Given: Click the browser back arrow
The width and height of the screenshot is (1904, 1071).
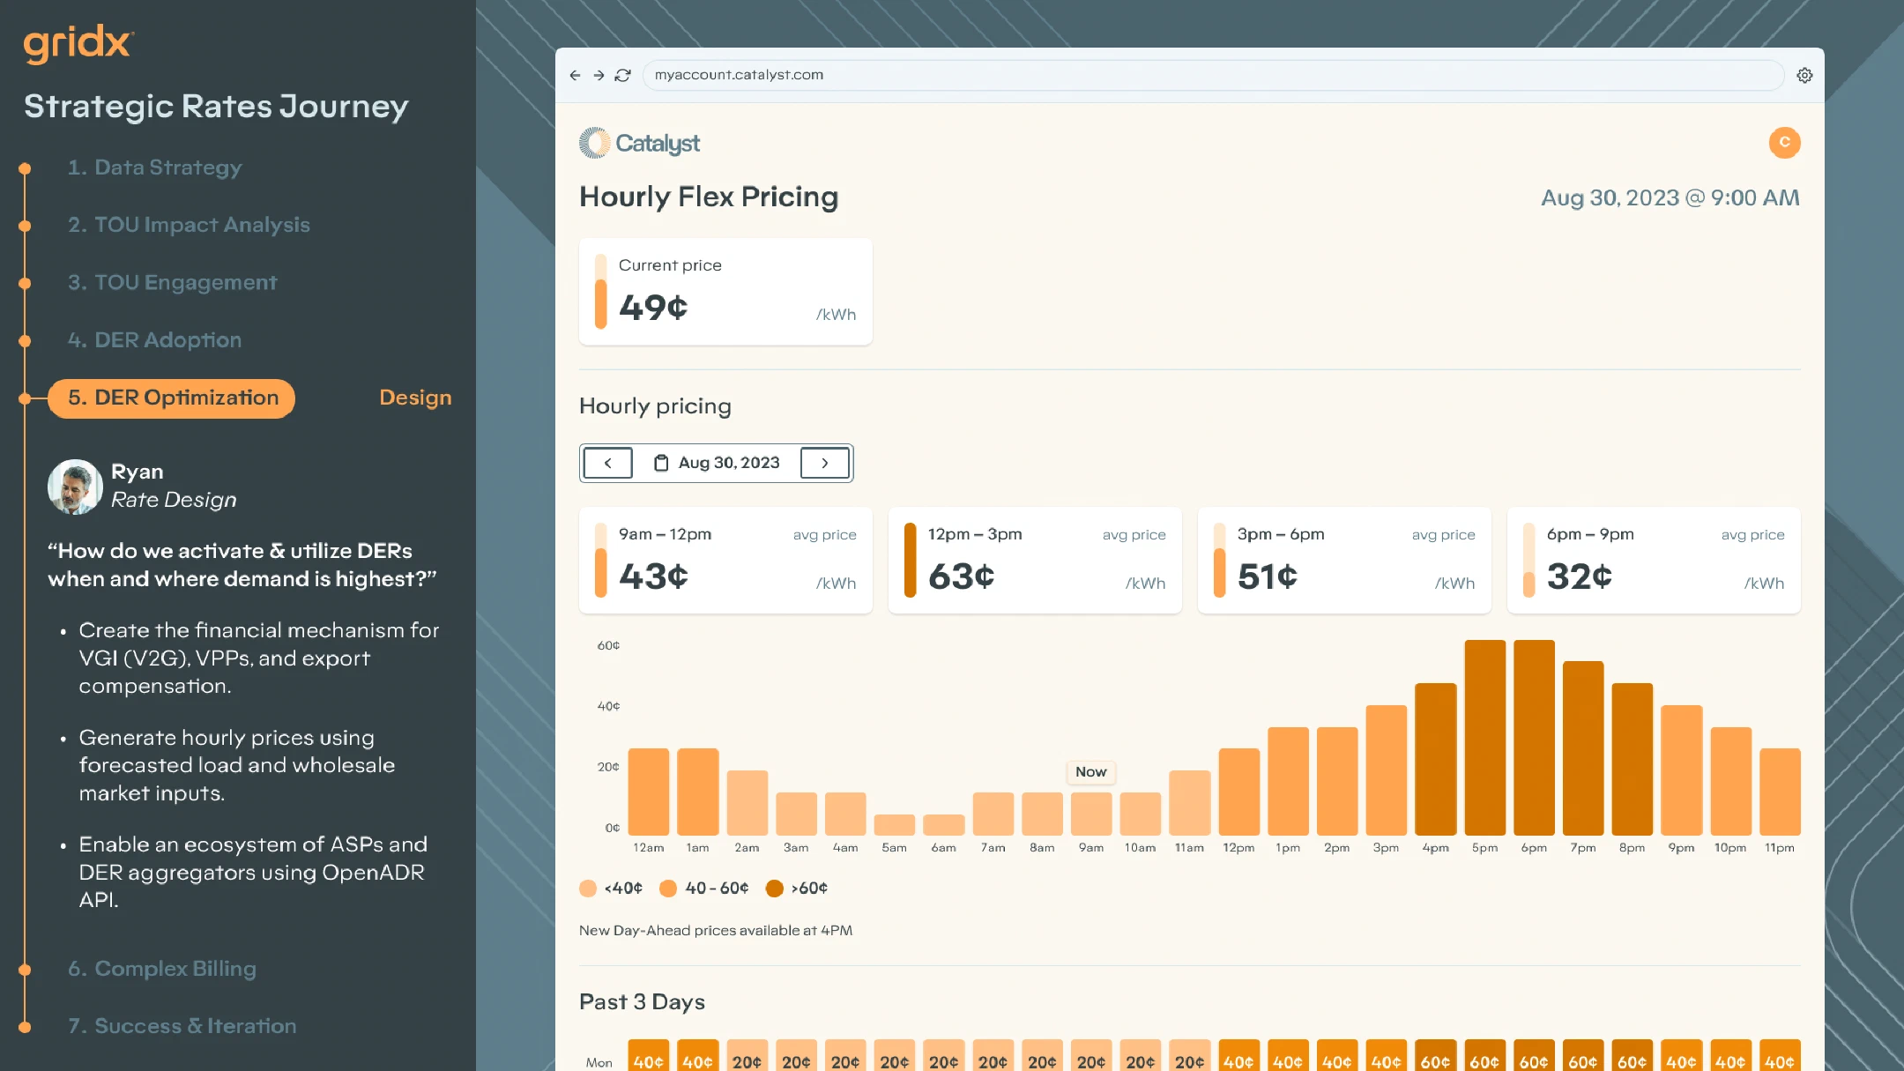Looking at the screenshot, I should [x=575, y=75].
